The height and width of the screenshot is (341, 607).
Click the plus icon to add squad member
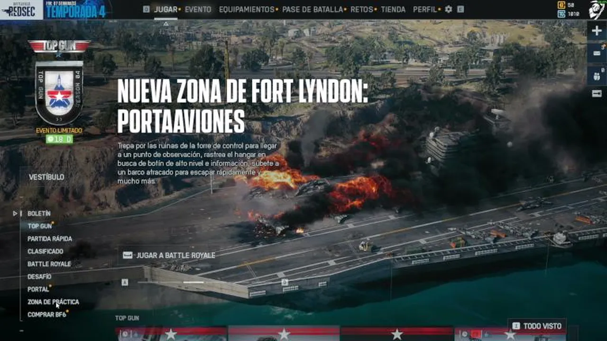(x=597, y=31)
